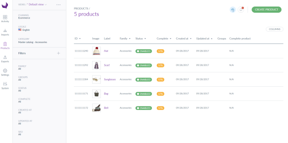Click the Belt thumbnail image

96,108
